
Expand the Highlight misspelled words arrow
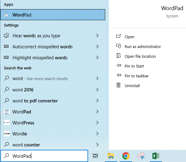(x=97, y=57)
